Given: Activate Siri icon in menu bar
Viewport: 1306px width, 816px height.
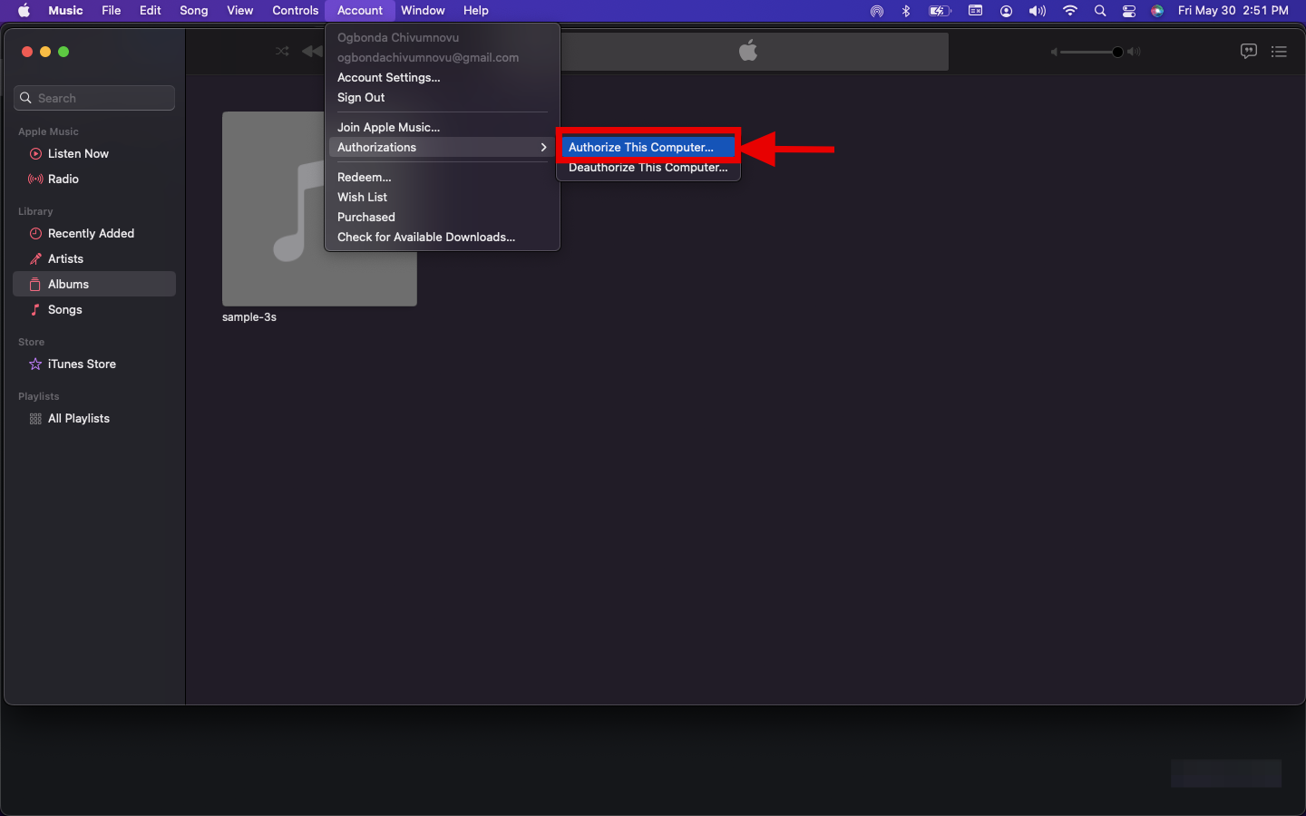Looking at the screenshot, I should point(1157,11).
